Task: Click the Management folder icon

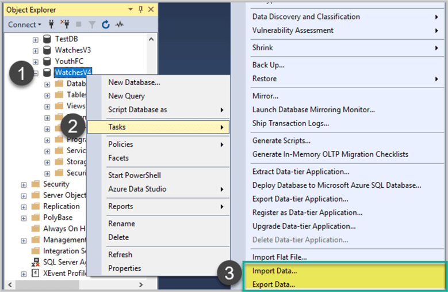Action: [36, 240]
